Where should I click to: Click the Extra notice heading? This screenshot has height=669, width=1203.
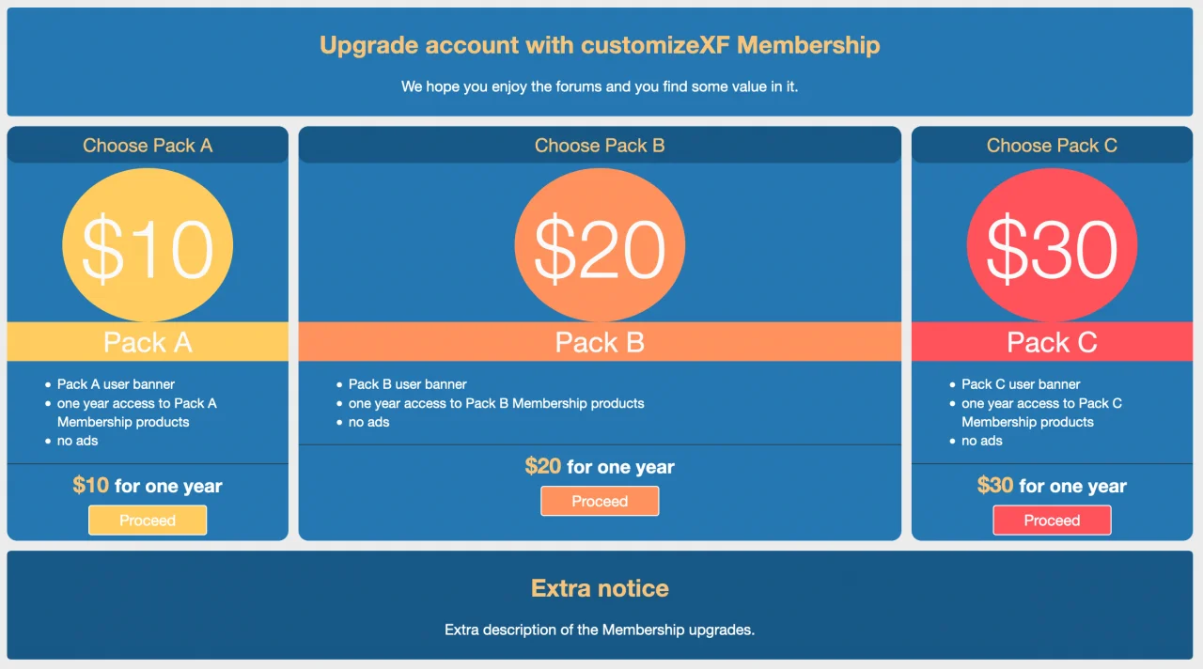pos(600,588)
